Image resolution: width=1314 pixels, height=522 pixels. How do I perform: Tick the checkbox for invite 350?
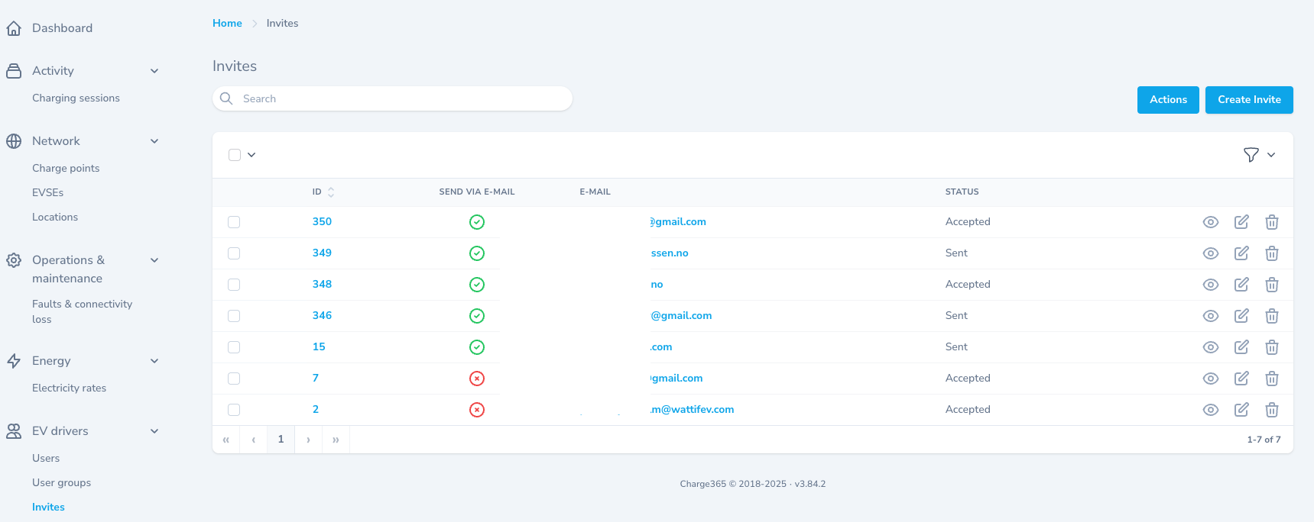(234, 222)
